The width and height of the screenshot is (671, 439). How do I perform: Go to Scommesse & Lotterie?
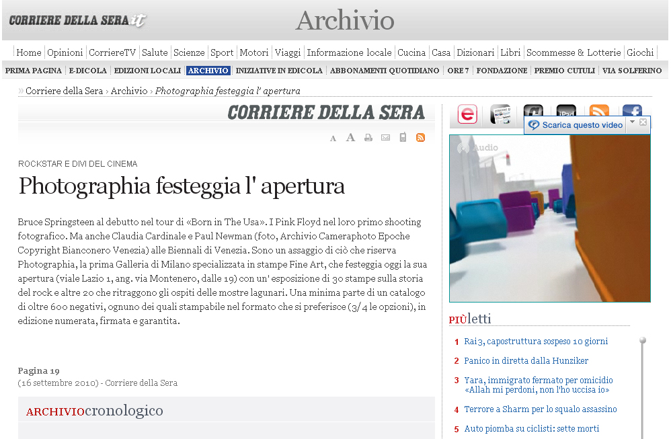(x=574, y=52)
